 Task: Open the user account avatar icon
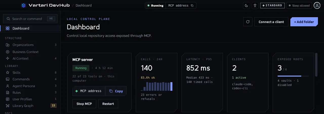click(x=317, y=5)
